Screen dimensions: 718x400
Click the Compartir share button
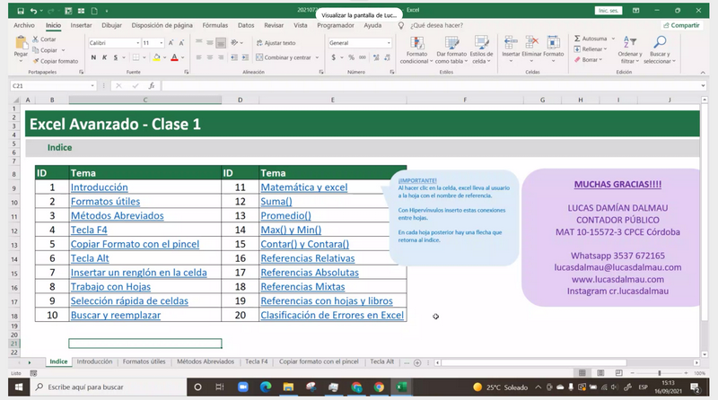[681, 25]
